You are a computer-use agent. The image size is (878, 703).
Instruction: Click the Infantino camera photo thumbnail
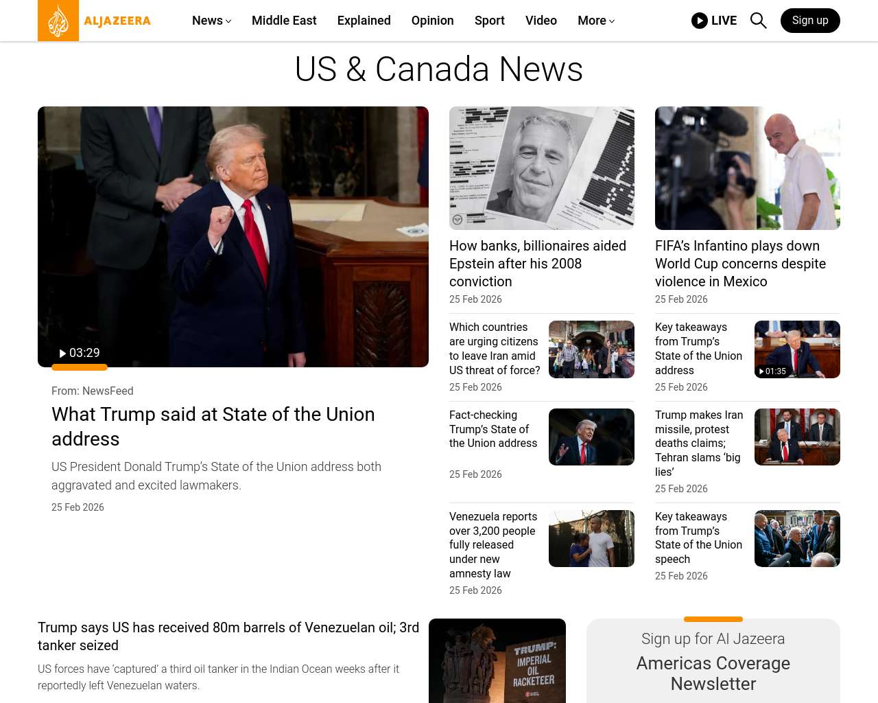click(x=747, y=168)
